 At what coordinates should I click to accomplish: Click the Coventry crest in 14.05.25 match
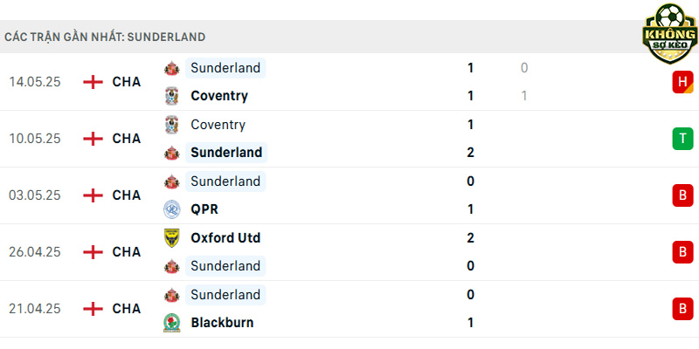tap(171, 96)
